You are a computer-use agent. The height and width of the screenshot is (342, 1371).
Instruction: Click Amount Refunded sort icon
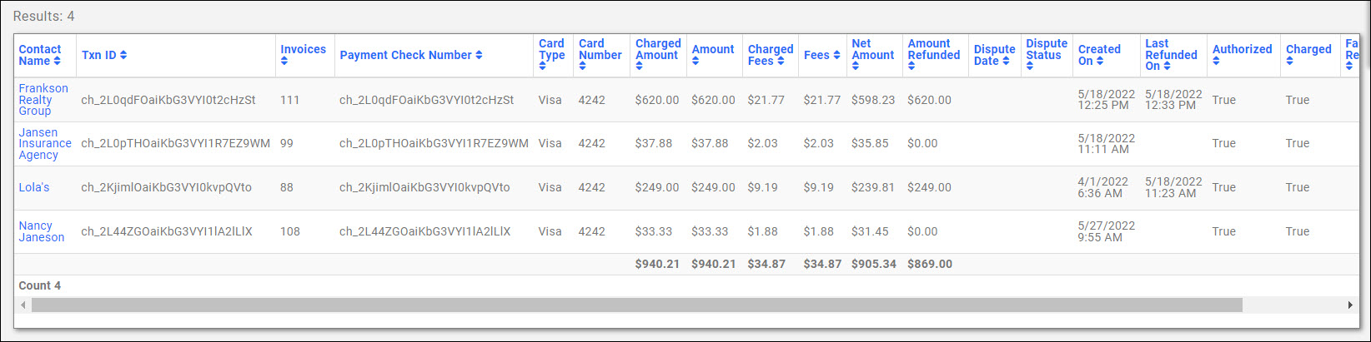tap(911, 67)
